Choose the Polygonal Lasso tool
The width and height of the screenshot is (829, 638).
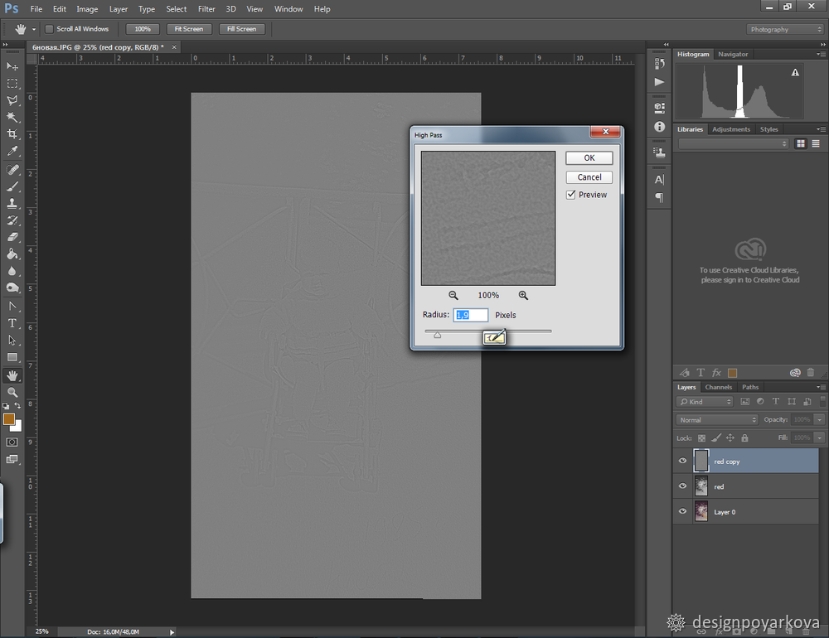[12, 100]
